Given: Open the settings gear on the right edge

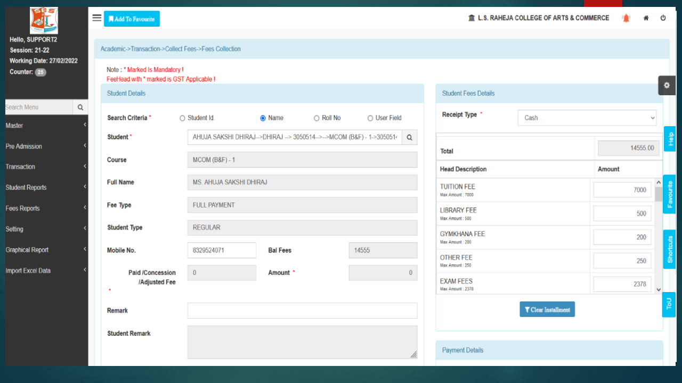Looking at the screenshot, I should coord(666,85).
